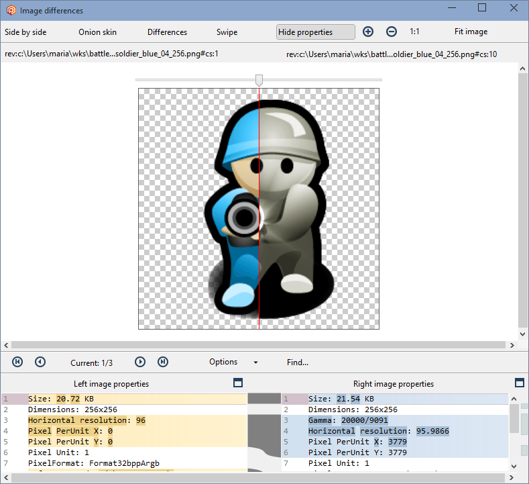Click the zoom out minus icon

(392, 32)
